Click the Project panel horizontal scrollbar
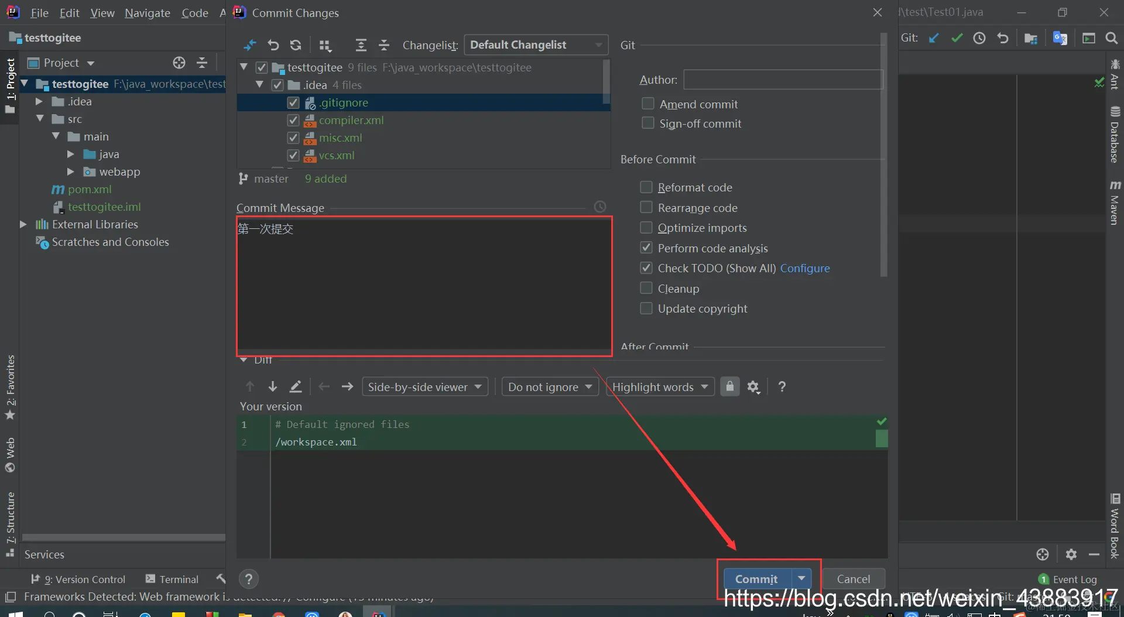This screenshot has width=1124, height=617. coord(124,537)
